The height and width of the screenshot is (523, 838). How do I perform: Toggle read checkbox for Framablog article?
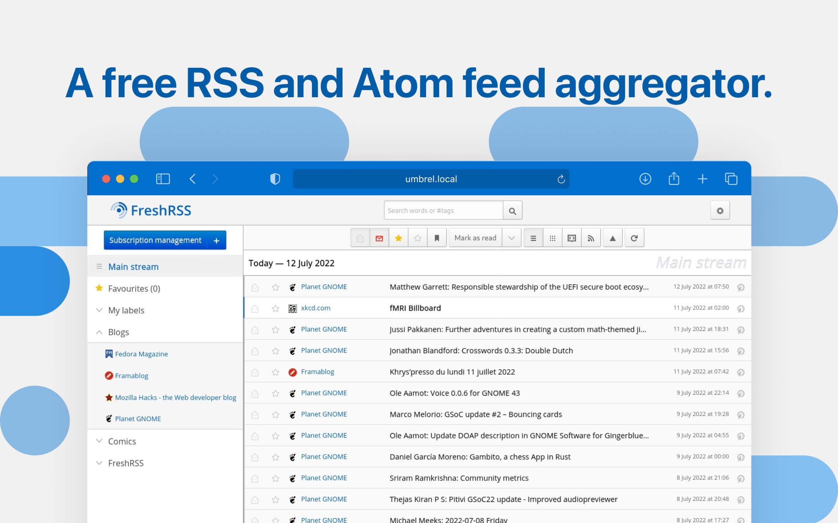coord(254,372)
